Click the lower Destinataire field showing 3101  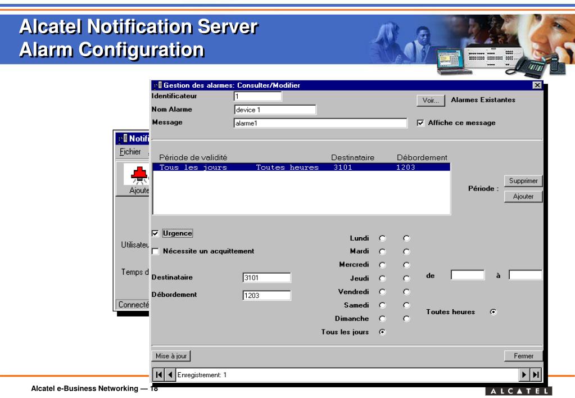coord(266,278)
